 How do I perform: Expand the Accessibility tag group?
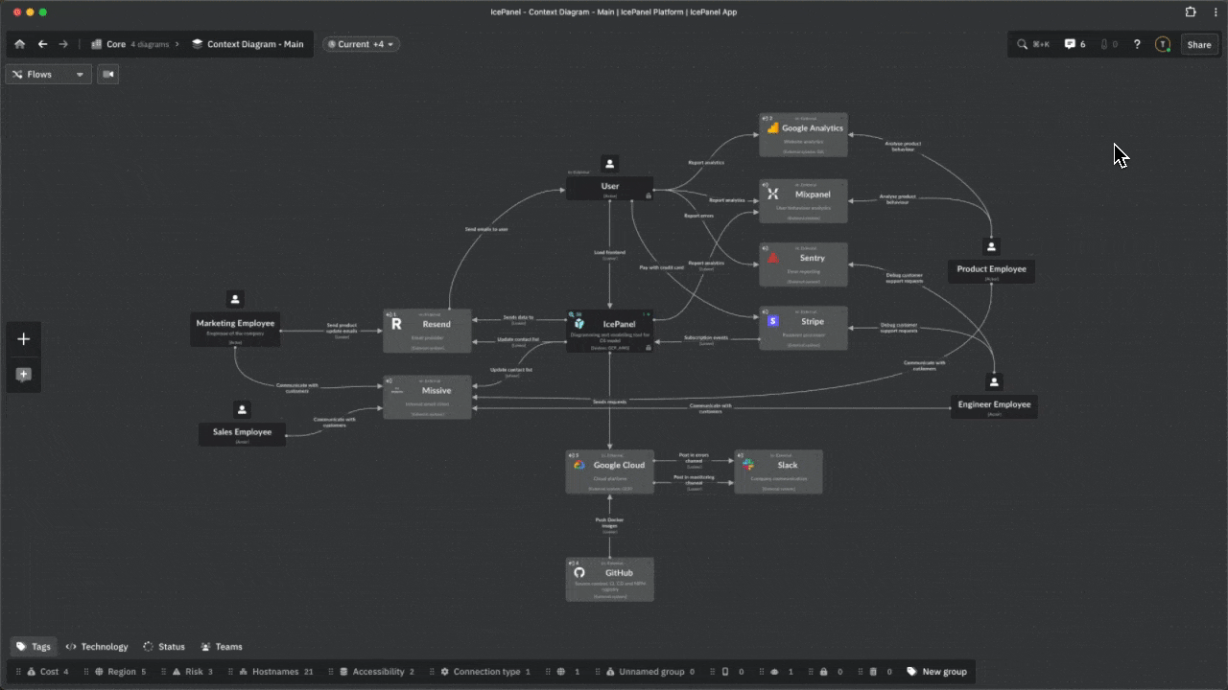point(377,672)
